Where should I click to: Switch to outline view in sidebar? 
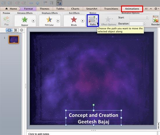tap(15, 30)
